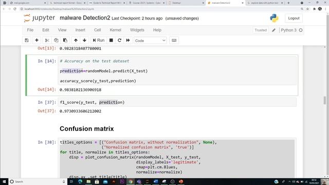Open the browser extensions puzzle icon

(314, 9)
